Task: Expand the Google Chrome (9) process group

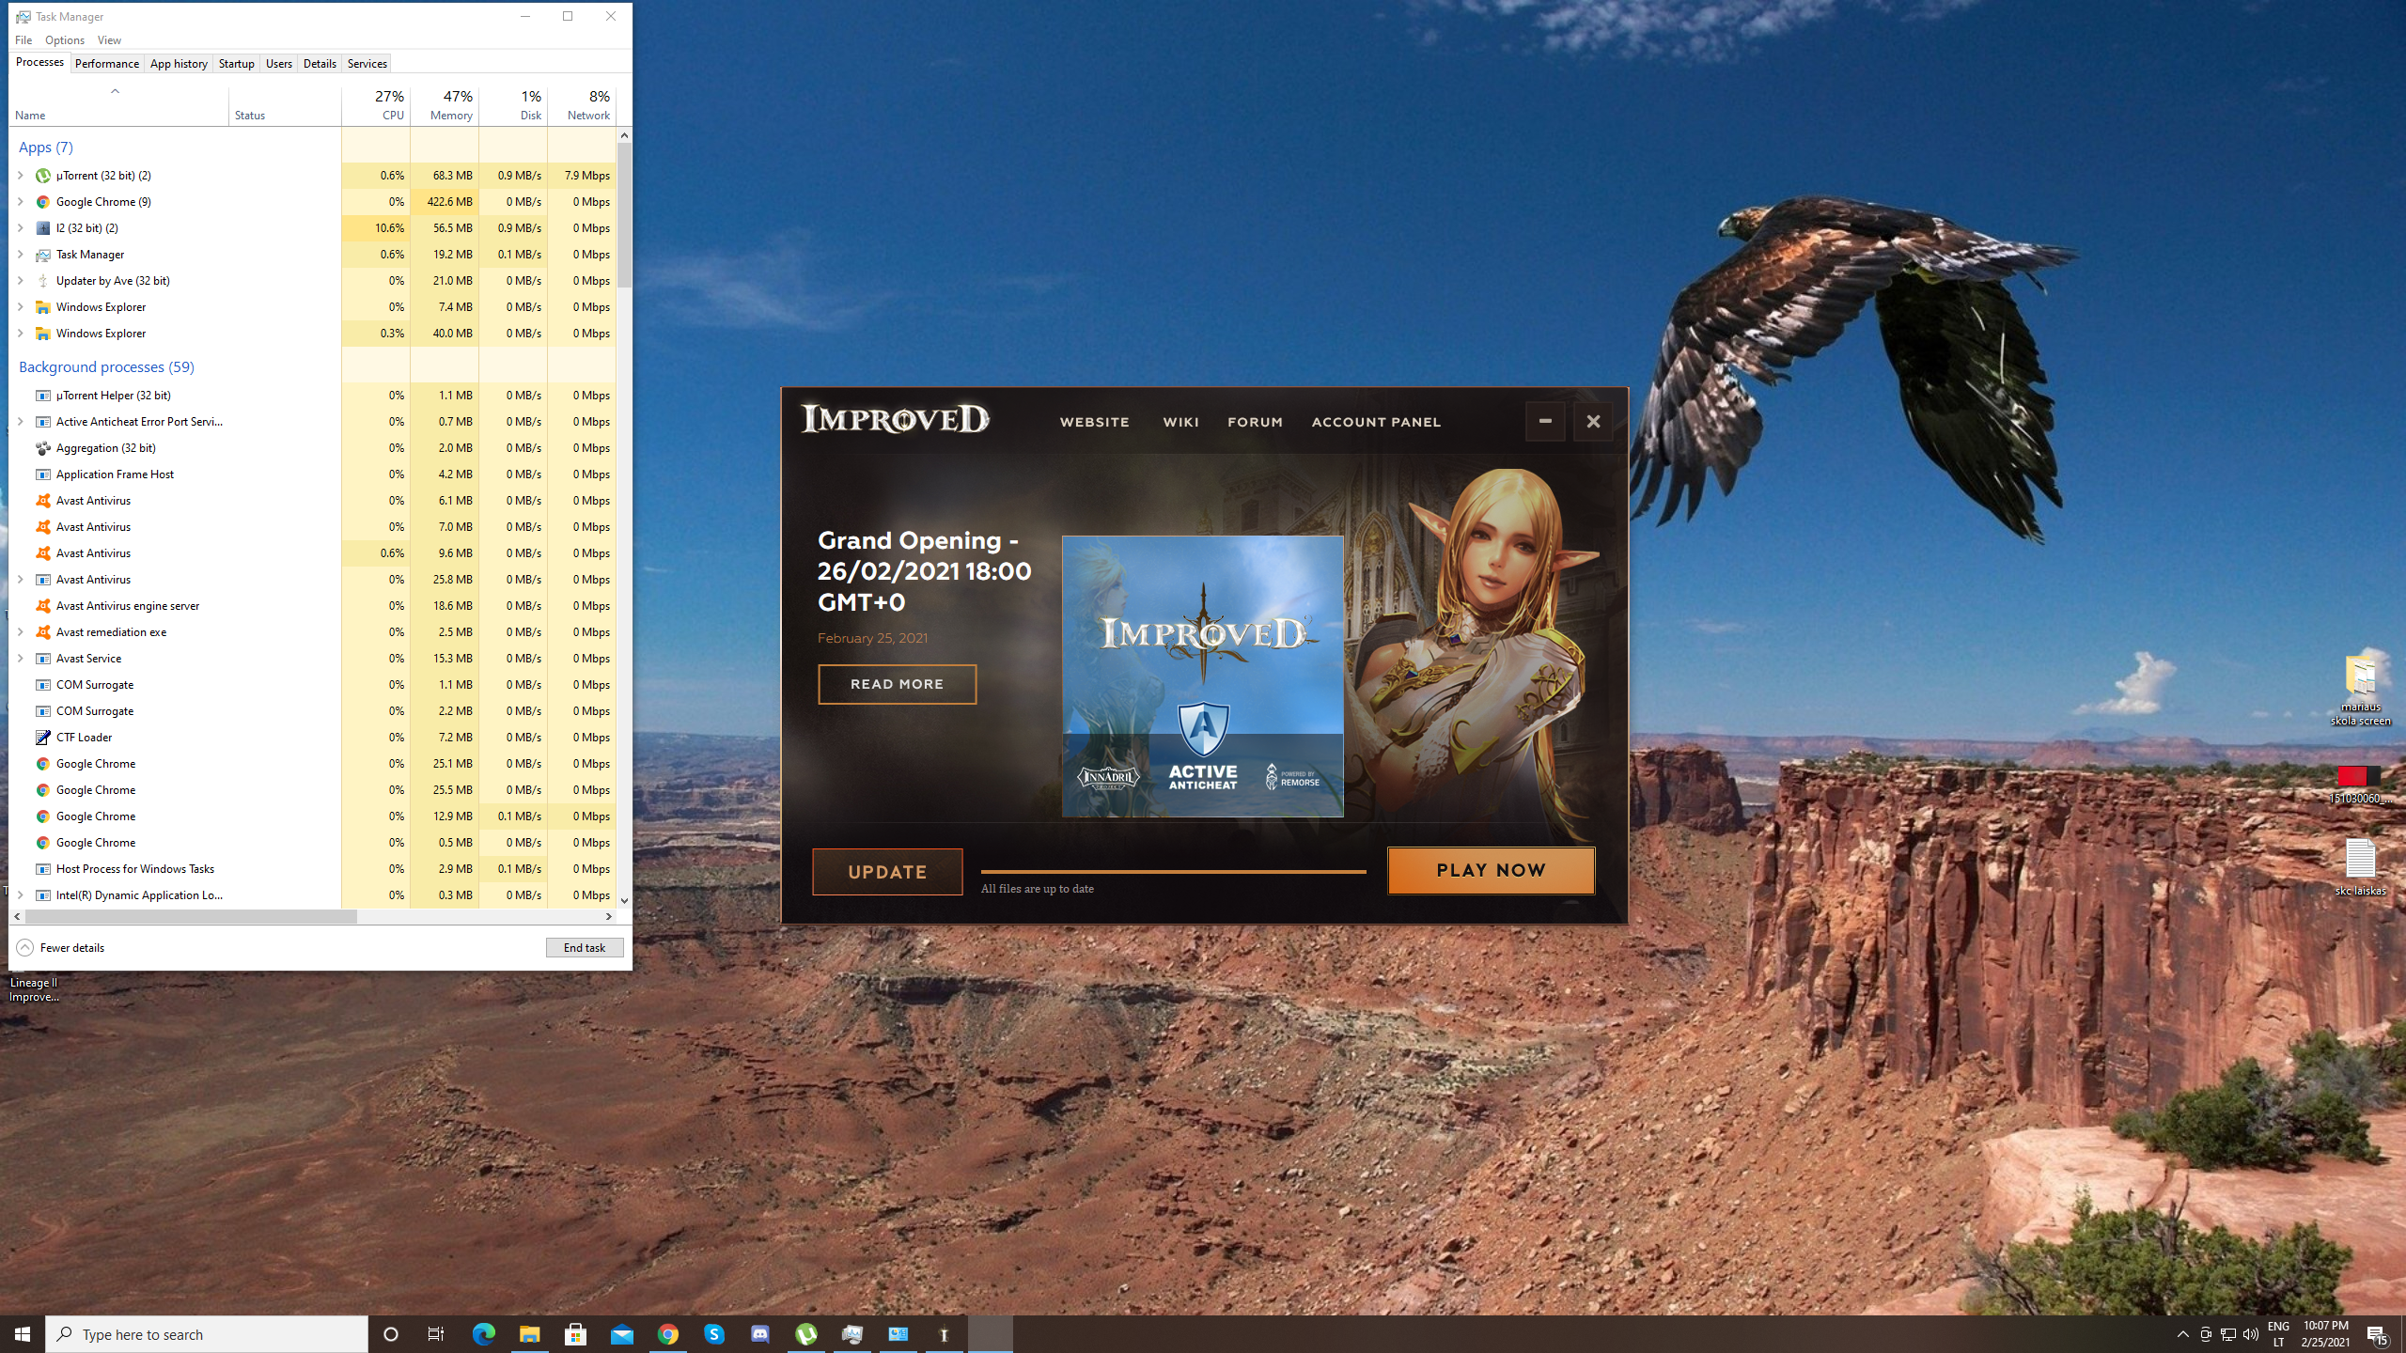Action: pyautogui.click(x=21, y=202)
